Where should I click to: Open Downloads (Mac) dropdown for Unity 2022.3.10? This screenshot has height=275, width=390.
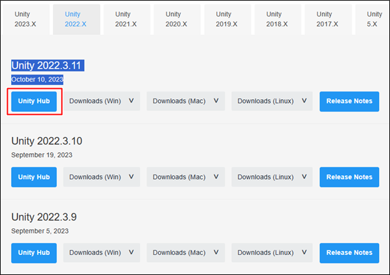click(185, 177)
